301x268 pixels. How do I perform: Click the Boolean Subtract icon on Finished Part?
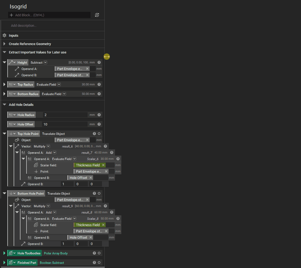click(11, 262)
